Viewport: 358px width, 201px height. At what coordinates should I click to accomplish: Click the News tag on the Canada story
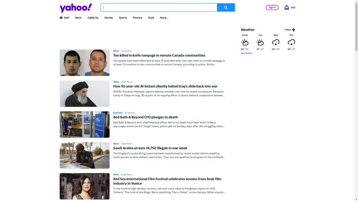(116, 51)
